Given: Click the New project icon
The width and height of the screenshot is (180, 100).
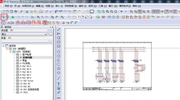Looking at the screenshot, I should 3,11.
